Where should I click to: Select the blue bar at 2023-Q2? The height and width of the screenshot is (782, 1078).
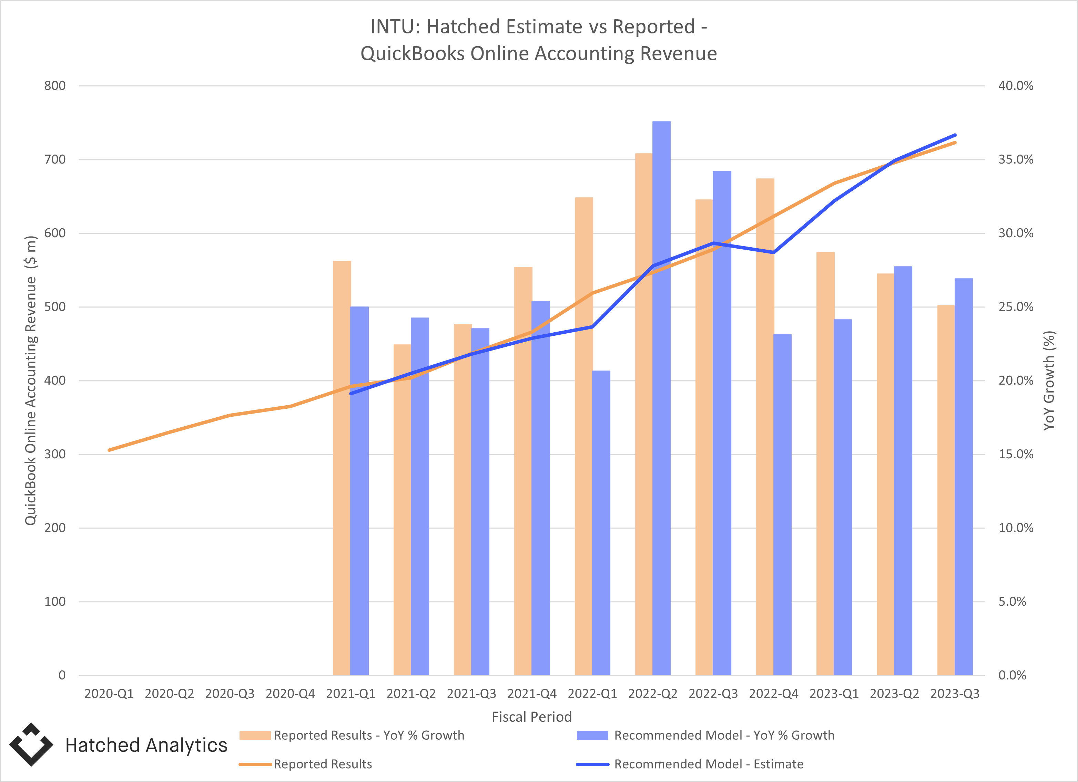tap(903, 470)
